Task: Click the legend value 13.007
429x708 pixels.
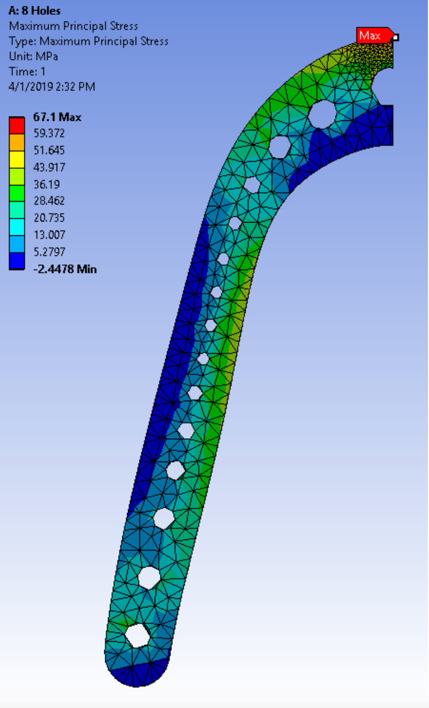Action: click(x=49, y=235)
